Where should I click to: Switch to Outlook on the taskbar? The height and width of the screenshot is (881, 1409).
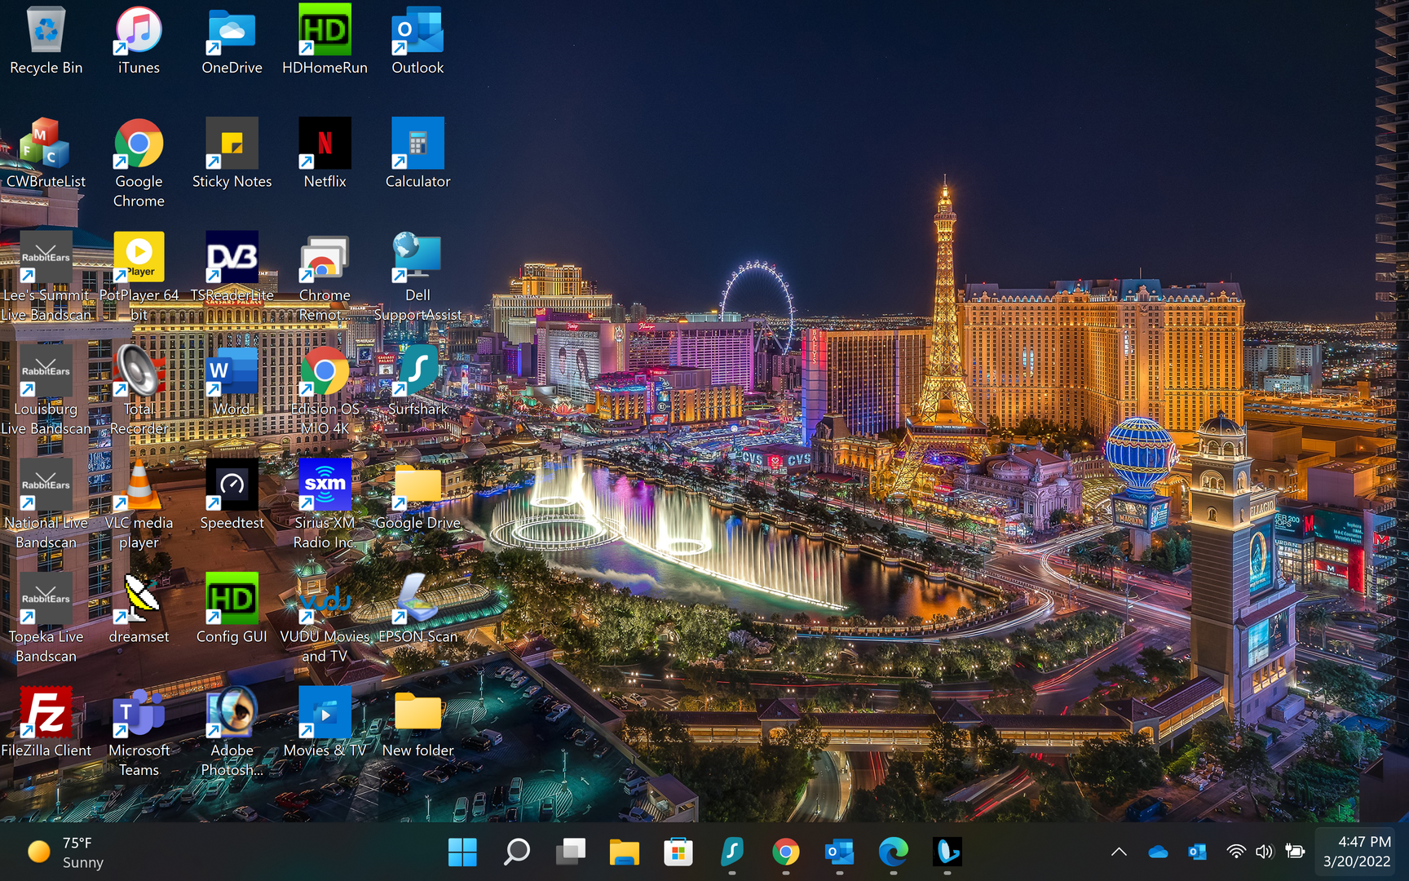coord(839,852)
